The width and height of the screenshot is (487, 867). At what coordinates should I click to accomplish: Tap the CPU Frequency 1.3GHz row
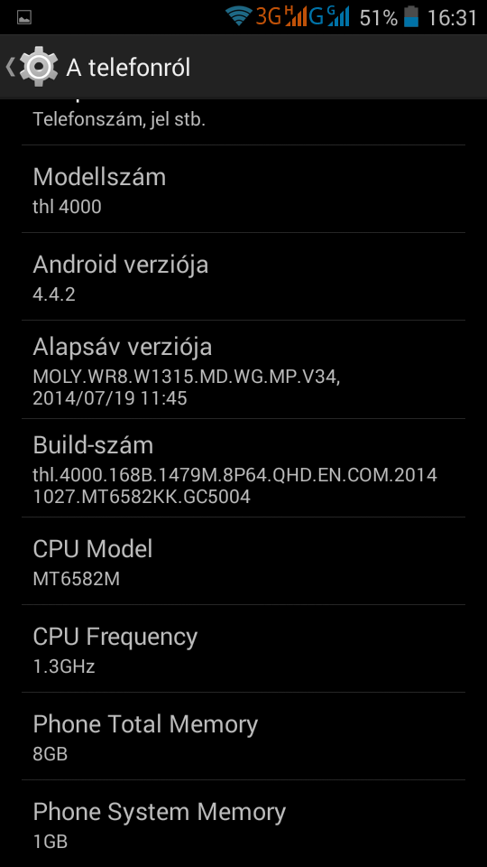pos(243,648)
